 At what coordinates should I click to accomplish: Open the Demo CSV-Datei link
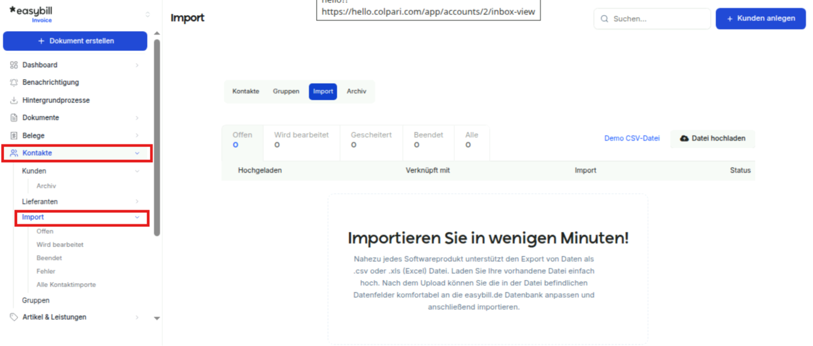tap(632, 138)
